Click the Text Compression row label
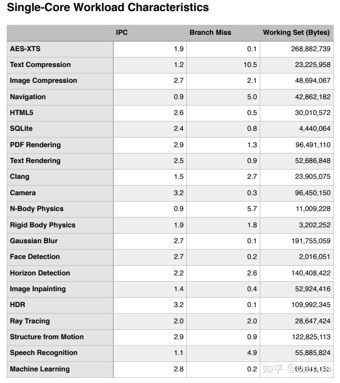 [40, 65]
